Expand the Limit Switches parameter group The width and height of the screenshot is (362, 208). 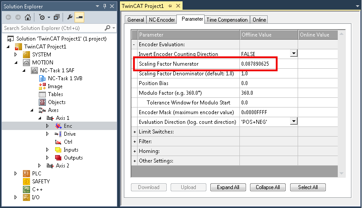134,132
